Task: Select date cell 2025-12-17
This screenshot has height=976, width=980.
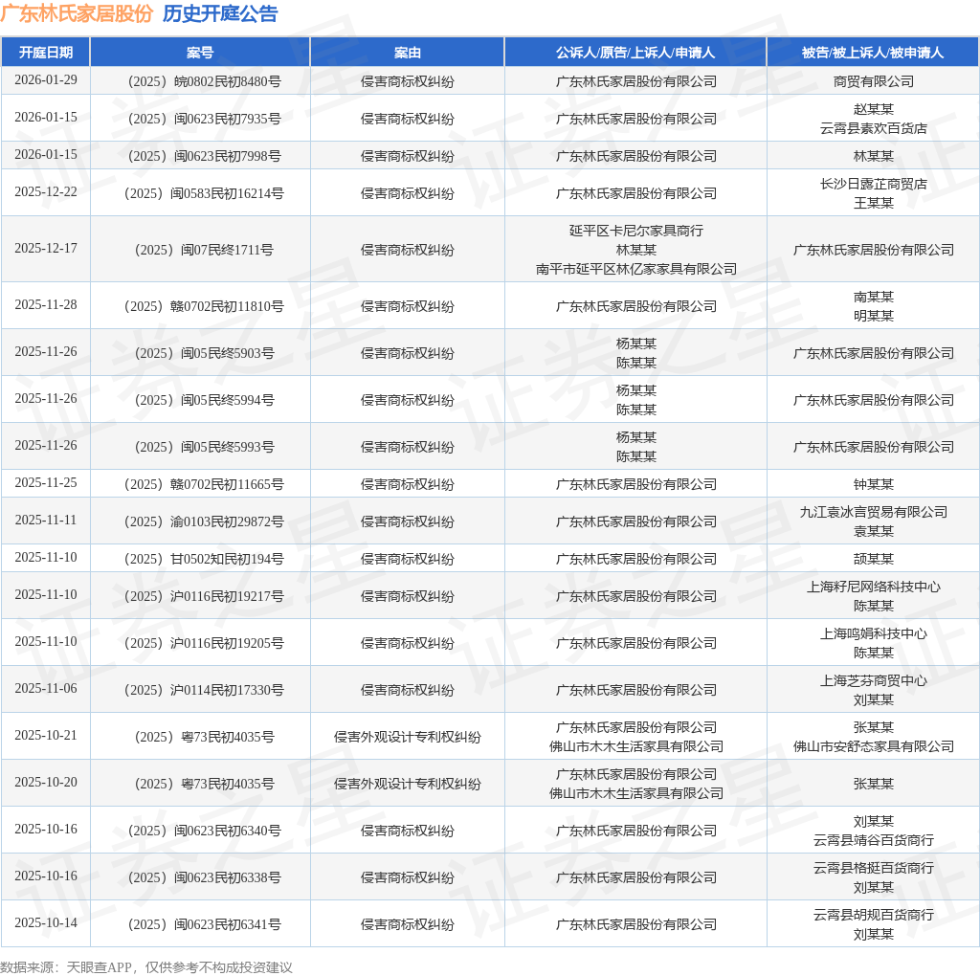Action: [x=46, y=248]
